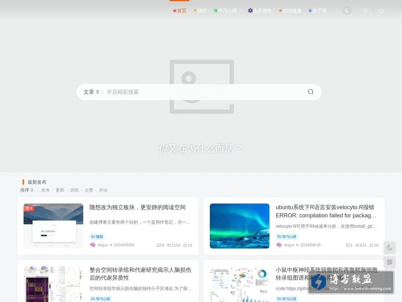Open the 随想 menu item

pyautogui.click(x=200, y=11)
